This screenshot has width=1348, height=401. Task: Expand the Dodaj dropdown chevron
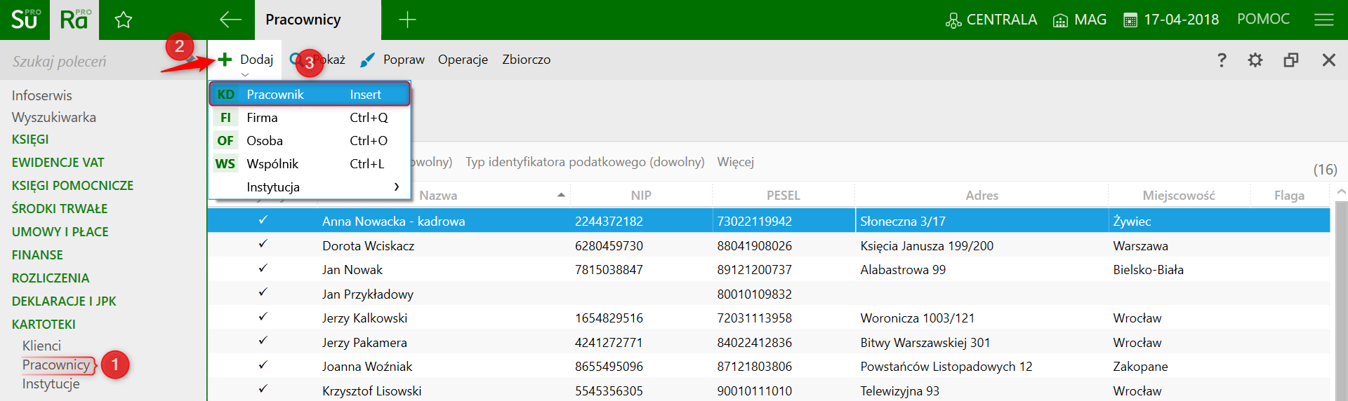pyautogui.click(x=245, y=74)
